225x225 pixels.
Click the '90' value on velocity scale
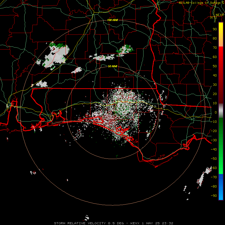[x=215, y=29]
